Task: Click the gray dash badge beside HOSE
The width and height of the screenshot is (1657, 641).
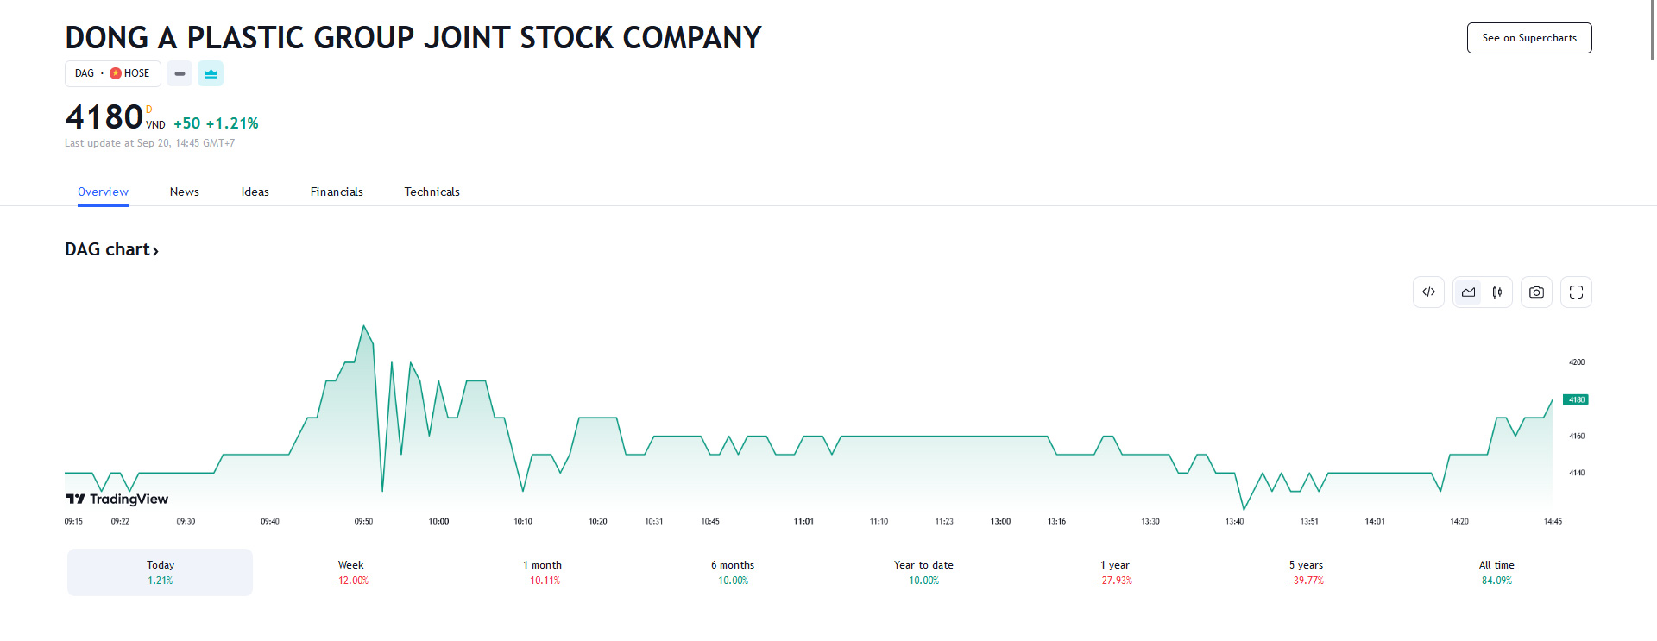Action: click(x=180, y=73)
